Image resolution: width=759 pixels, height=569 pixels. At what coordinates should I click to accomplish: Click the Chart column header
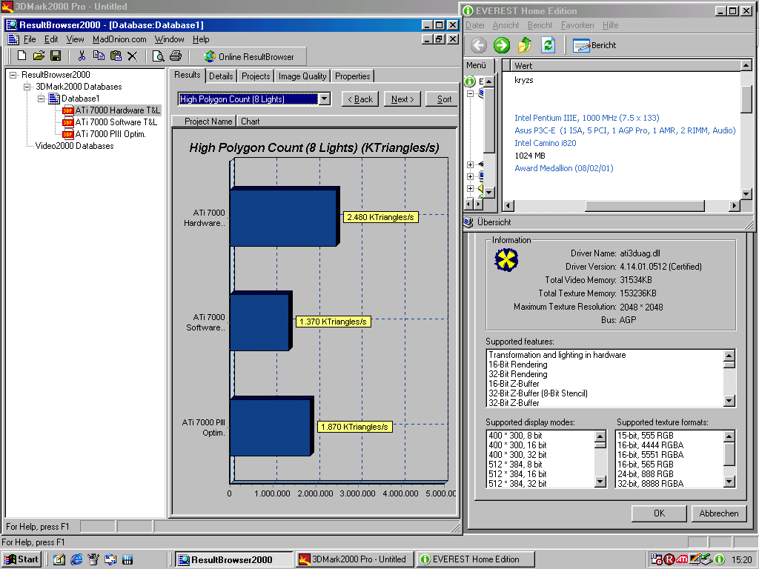(x=347, y=122)
